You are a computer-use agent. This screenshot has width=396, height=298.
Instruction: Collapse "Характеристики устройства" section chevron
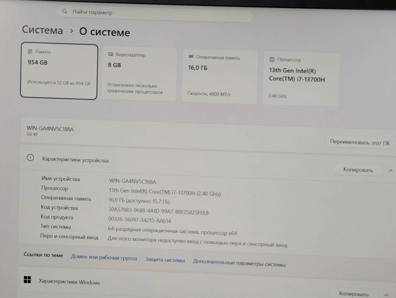click(x=390, y=170)
